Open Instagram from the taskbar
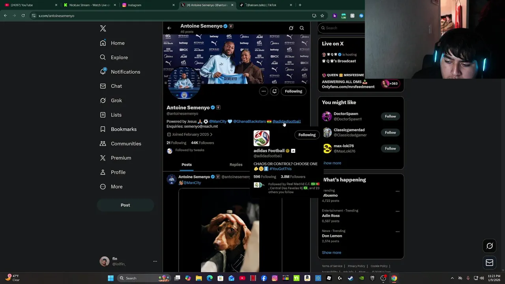Image resolution: width=505 pixels, height=284 pixels. coord(275,278)
